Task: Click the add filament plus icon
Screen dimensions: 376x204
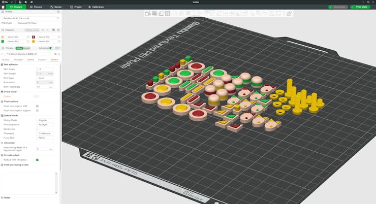Action: tap(43, 30)
